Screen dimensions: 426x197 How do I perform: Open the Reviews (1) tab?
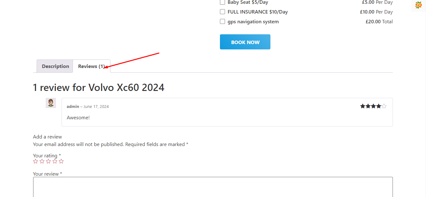tap(92, 66)
